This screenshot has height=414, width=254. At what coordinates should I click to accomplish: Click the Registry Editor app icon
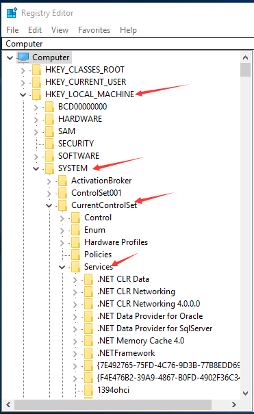12,13
